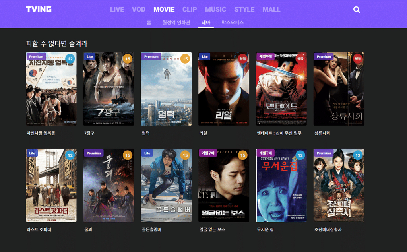The image size is (407, 252).
Task: Open the 라스트 갓파더 poster
Action: pos(51,185)
